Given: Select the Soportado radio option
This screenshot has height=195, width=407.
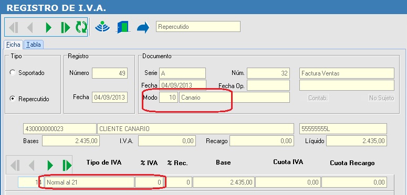Looking at the screenshot, I should tap(12, 72).
